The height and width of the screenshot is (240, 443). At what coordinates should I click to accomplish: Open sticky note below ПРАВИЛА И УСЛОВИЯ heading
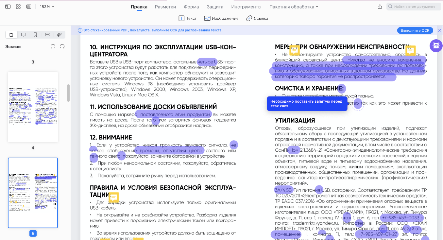[113, 197]
